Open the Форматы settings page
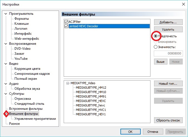The image size is (188, 137). pos(22,19)
